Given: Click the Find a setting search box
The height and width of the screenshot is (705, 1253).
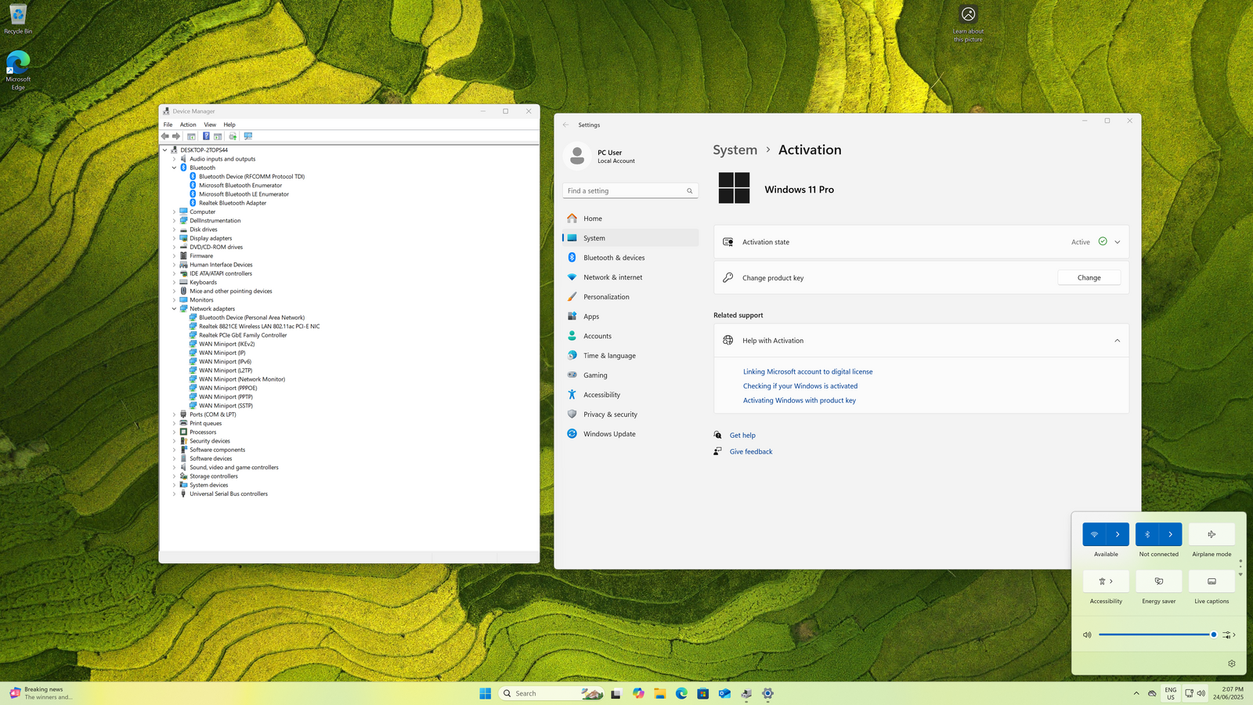Looking at the screenshot, I should 630,191.
